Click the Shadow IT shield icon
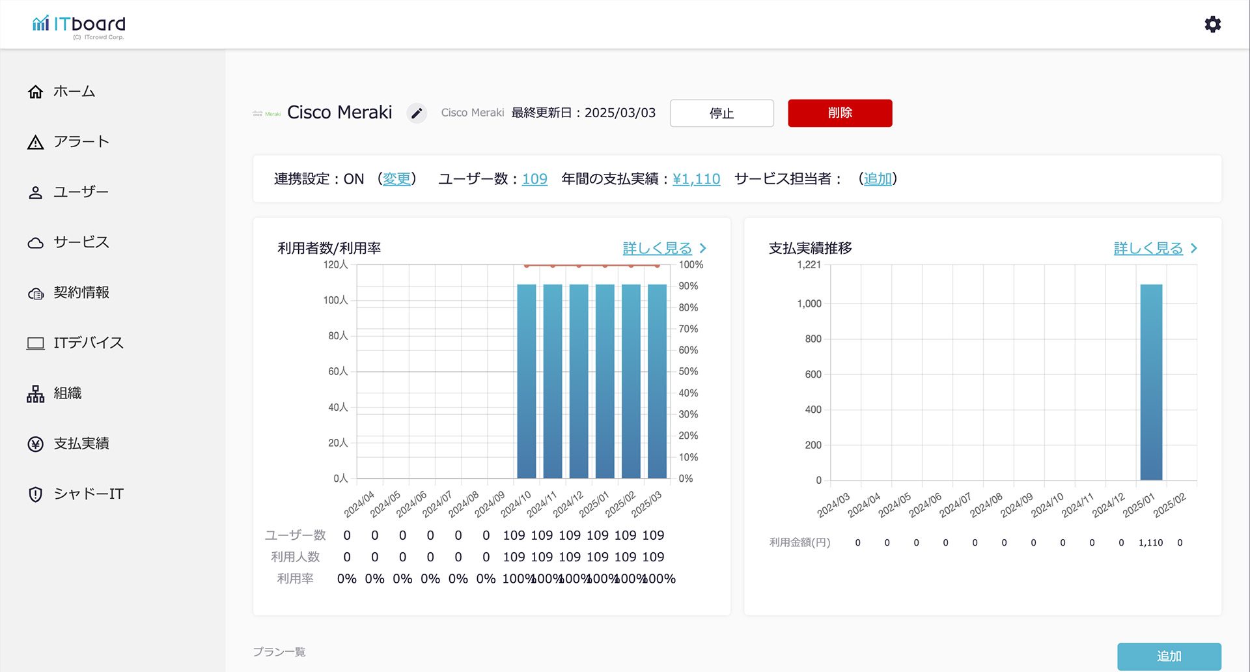The height and width of the screenshot is (672, 1250). (36, 494)
